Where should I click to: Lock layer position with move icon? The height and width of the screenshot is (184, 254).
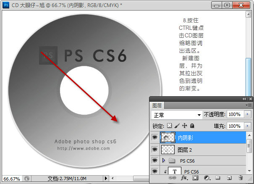tap(185, 126)
